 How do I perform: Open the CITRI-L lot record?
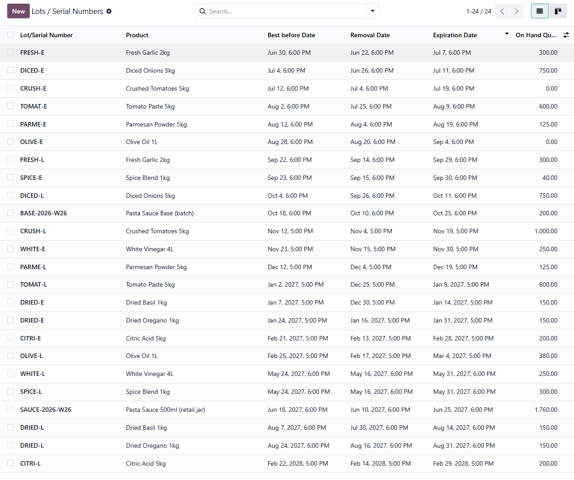30,463
